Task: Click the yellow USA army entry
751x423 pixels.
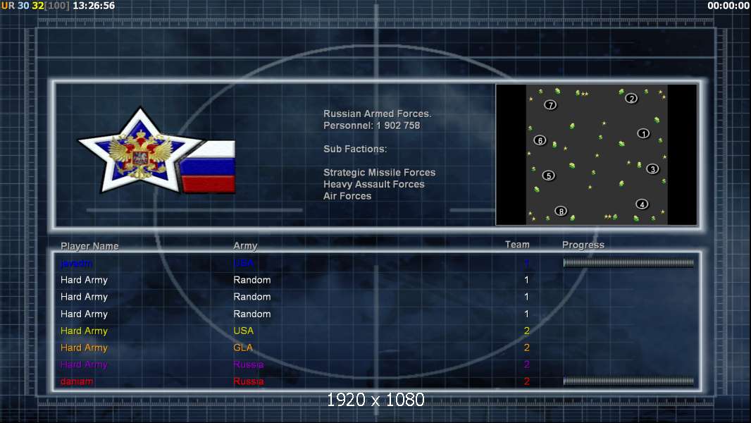Action: 243,331
